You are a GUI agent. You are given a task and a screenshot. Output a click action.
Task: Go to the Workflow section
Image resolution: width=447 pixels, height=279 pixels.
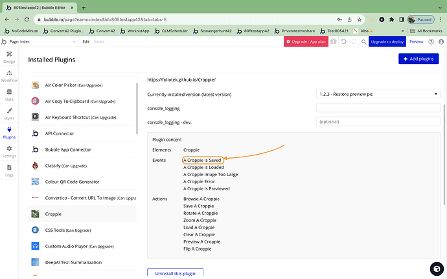pyautogui.click(x=8, y=76)
